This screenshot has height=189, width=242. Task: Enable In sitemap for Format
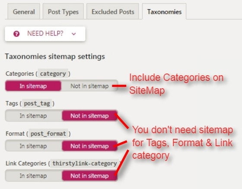point(34,146)
